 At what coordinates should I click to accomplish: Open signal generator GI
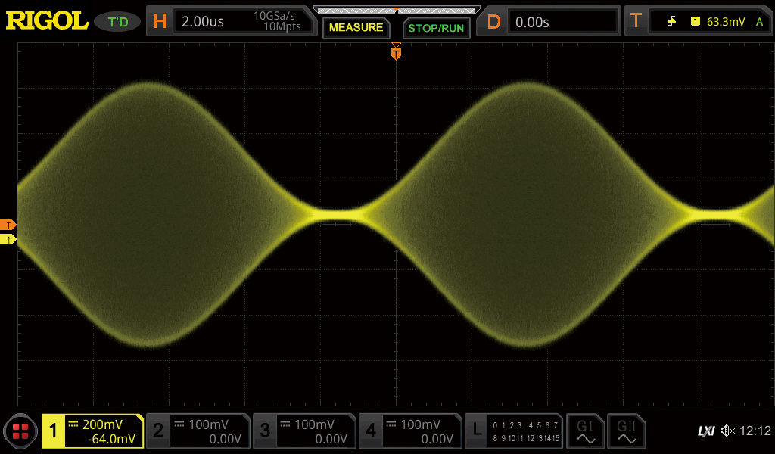tap(585, 431)
